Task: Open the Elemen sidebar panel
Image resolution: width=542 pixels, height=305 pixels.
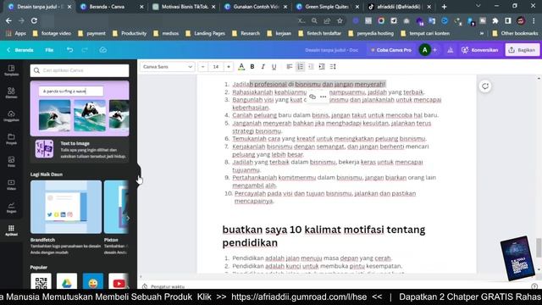Action: coord(11,92)
